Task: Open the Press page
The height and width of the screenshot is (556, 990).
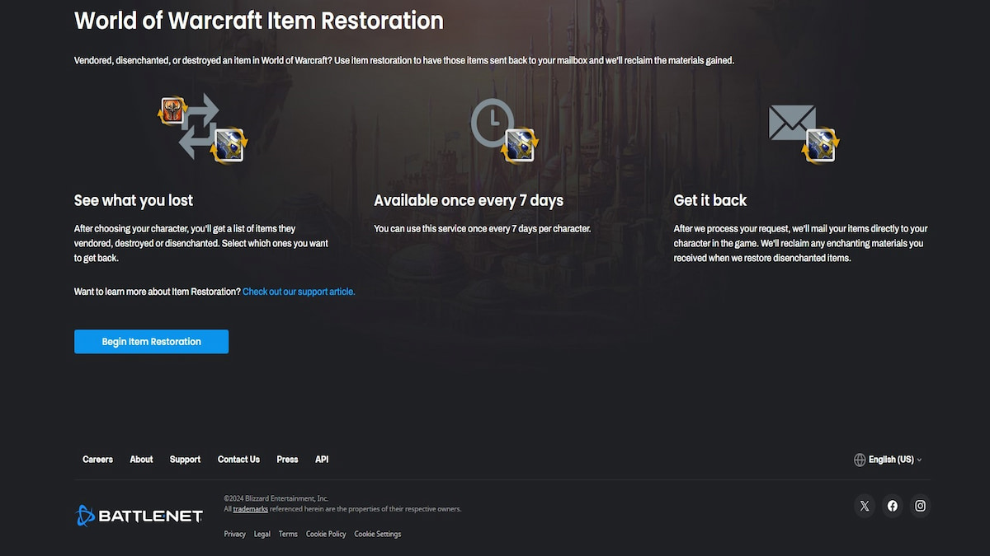Action: 287,459
